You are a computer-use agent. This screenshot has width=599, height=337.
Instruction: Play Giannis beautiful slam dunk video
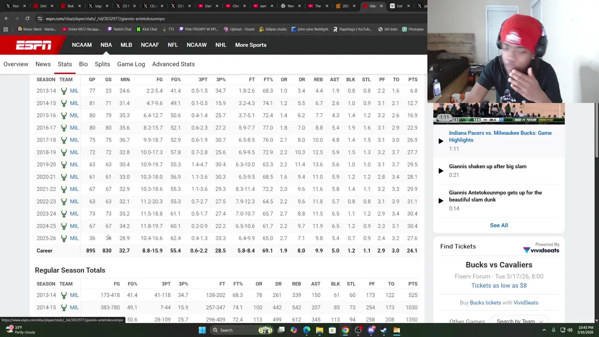tap(440, 200)
